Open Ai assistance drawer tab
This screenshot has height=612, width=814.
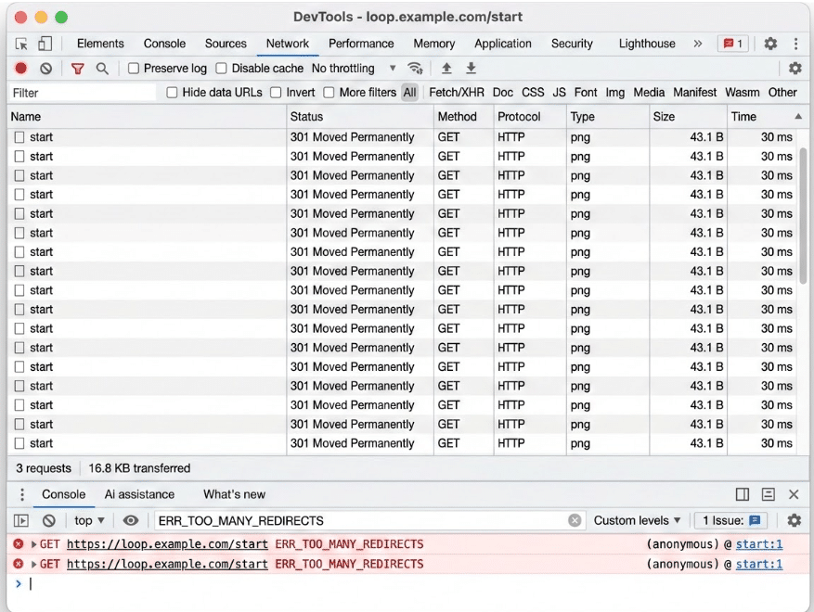coord(139,494)
